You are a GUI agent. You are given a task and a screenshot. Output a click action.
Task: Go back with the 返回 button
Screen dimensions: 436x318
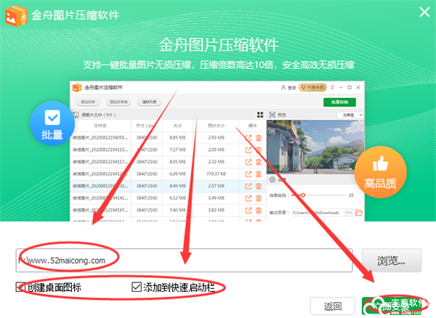pyautogui.click(x=333, y=306)
